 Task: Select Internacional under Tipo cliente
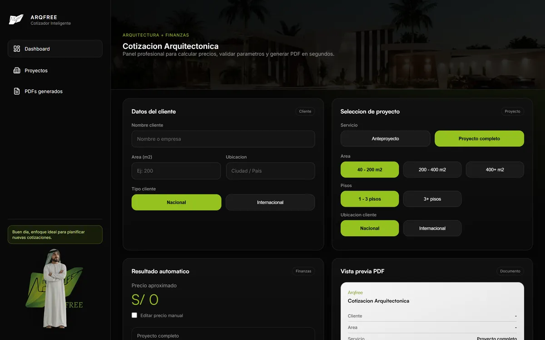point(270,202)
